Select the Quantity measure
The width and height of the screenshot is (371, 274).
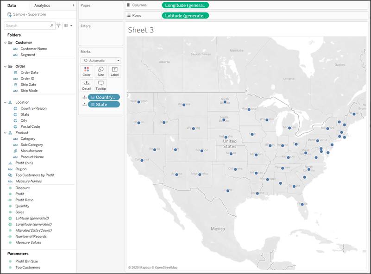pos(22,206)
